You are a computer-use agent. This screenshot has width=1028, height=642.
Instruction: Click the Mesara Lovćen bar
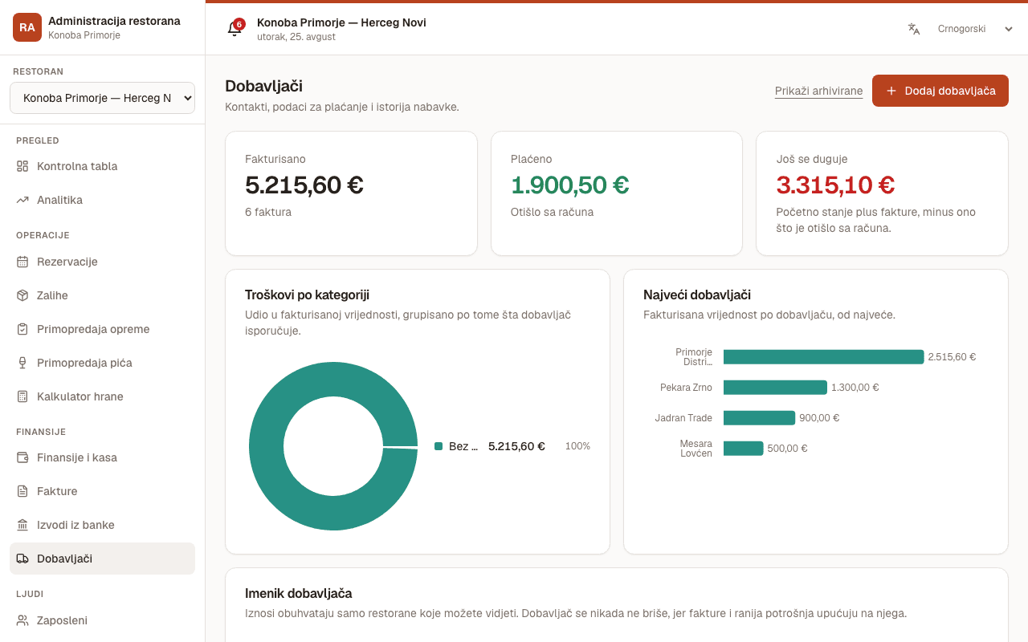743,449
